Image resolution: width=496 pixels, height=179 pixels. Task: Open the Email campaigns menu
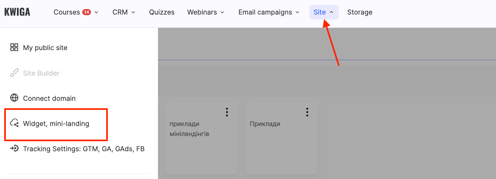pos(265,12)
